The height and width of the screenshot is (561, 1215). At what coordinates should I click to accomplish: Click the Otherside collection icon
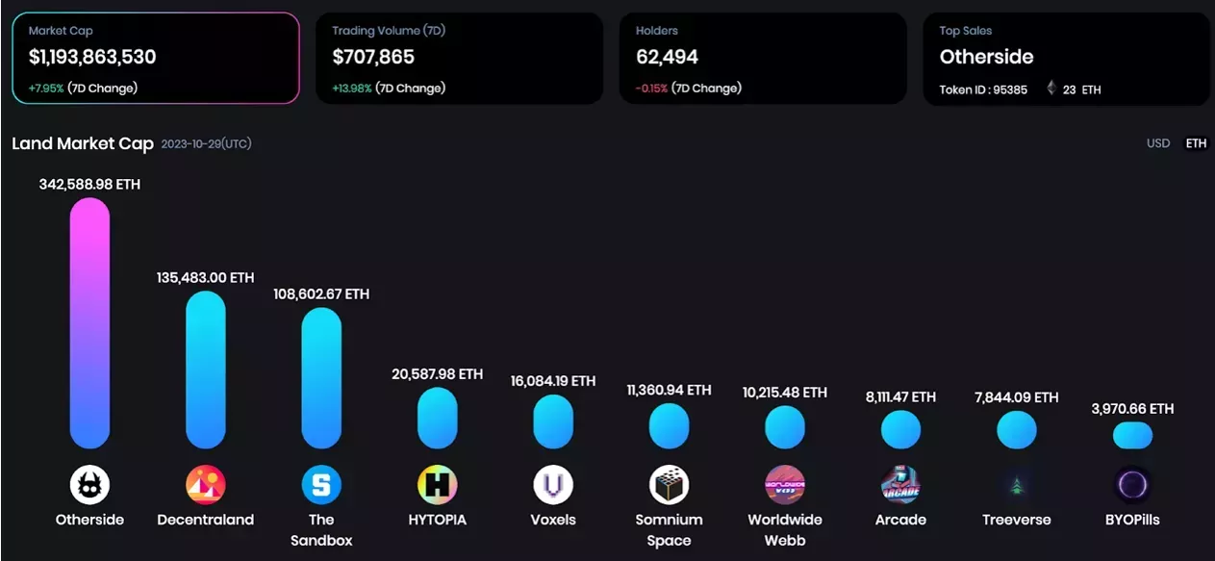(x=89, y=484)
